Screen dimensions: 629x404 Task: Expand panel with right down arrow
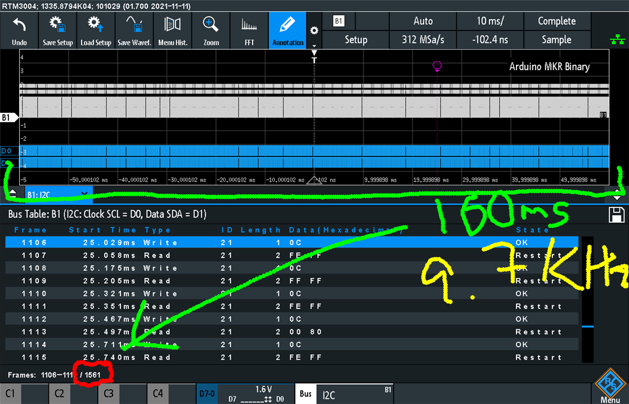pos(617,194)
